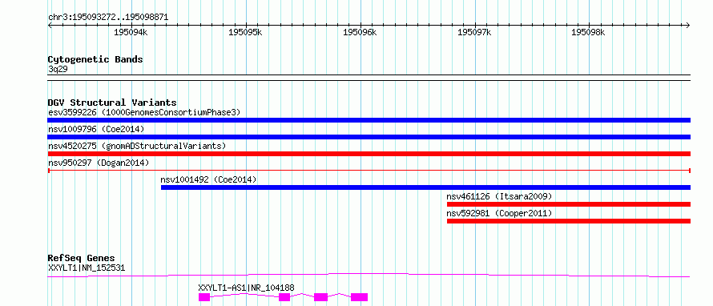Screen dimensions: 713x306
Task: Select the last XXYLT1-AS1 magenta exon block
Action: point(359,297)
